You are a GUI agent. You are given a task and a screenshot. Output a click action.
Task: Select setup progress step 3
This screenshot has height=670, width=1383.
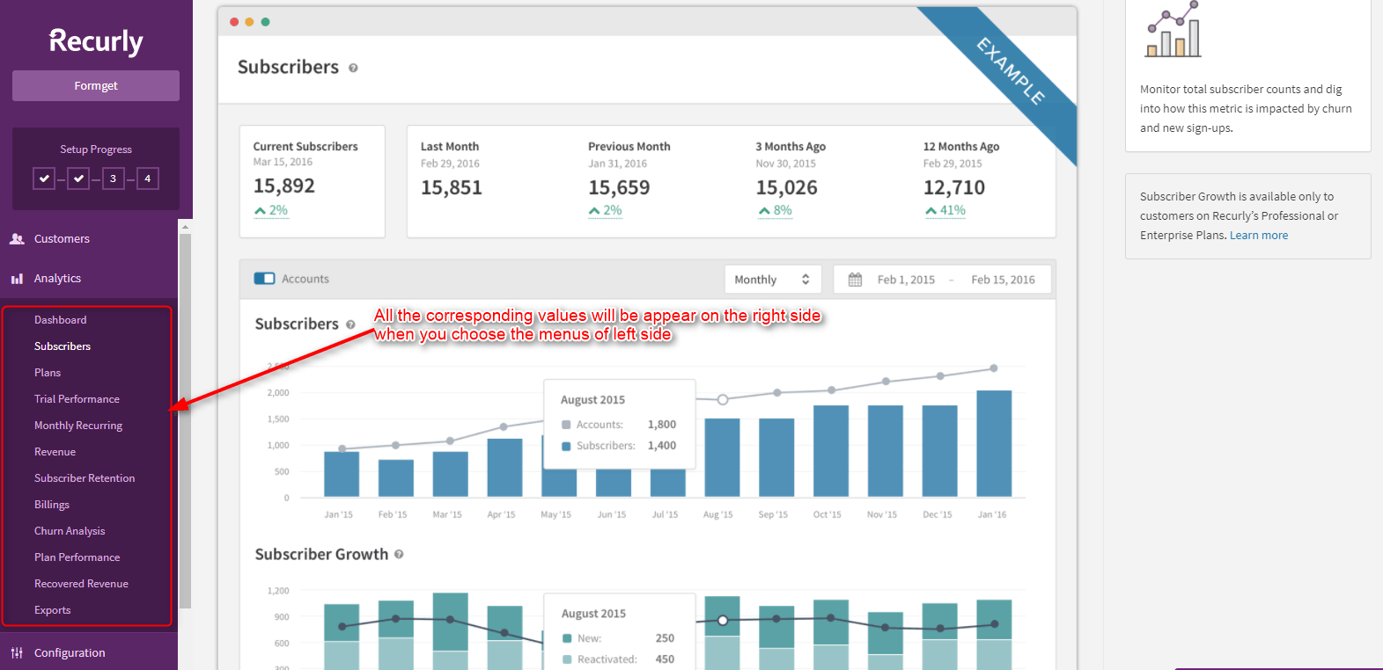(113, 178)
